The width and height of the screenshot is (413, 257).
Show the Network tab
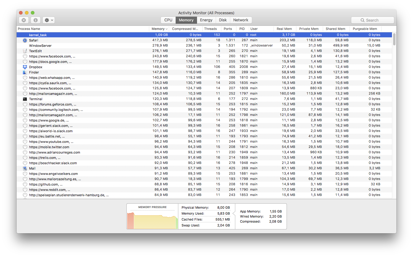[x=241, y=20]
